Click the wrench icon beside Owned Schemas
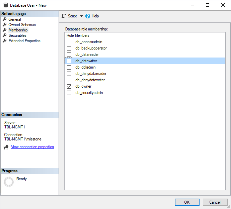Screen dimensions: 231x209 click(5, 25)
